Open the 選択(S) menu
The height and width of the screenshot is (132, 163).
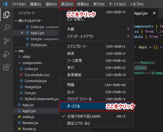tap(51, 4)
